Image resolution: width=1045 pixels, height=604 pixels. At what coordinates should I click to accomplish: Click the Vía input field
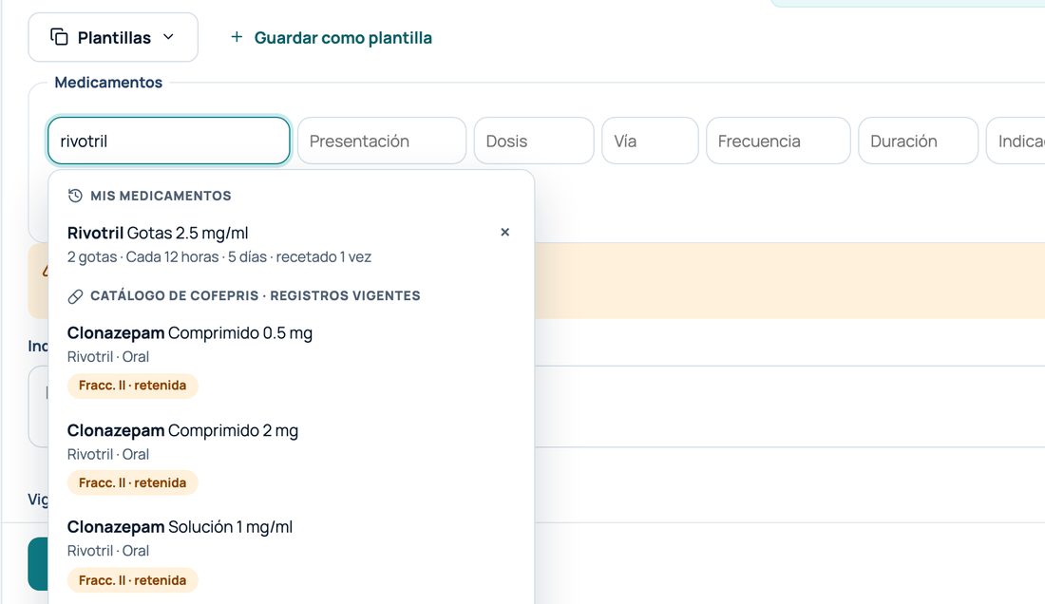[x=650, y=141]
